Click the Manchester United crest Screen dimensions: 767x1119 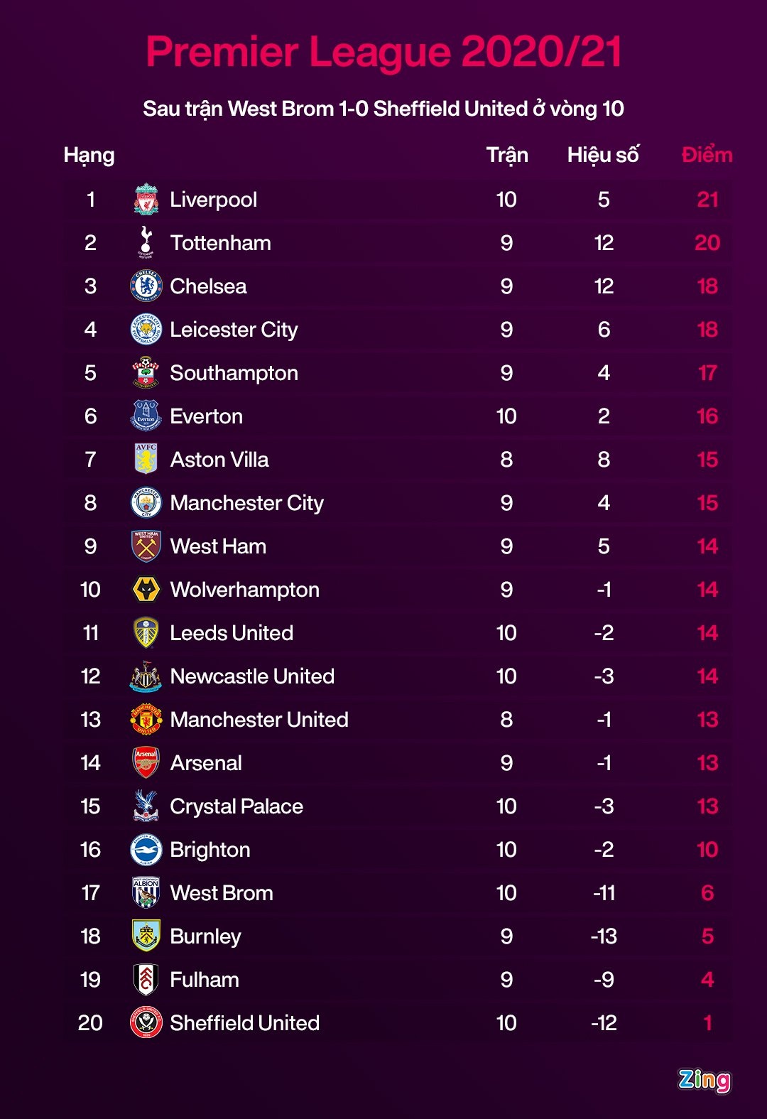(x=146, y=720)
